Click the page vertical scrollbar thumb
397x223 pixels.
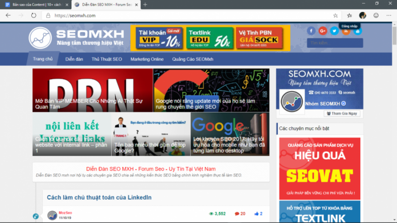(394, 35)
